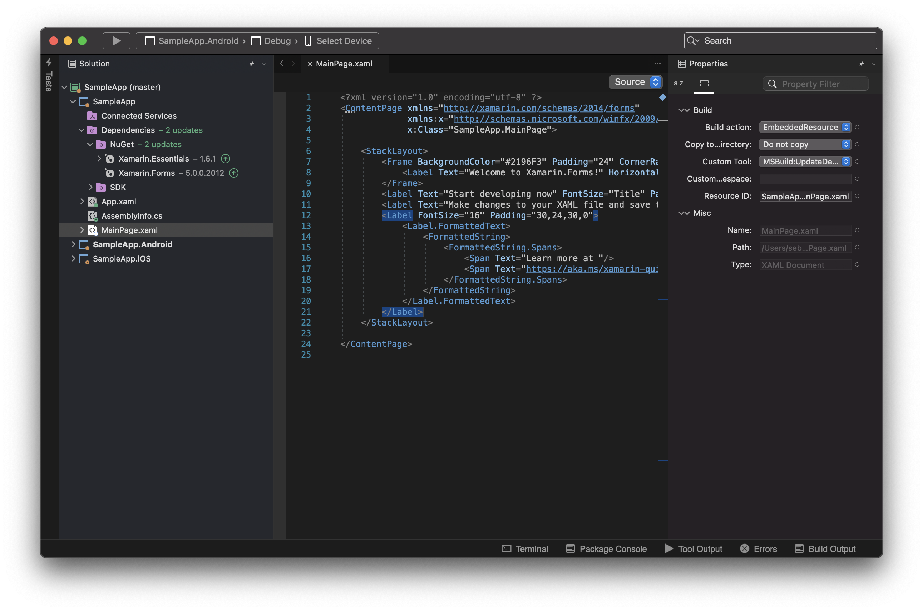Navigate back with left arrow
Screen dimensions: 923x611
tap(281, 64)
